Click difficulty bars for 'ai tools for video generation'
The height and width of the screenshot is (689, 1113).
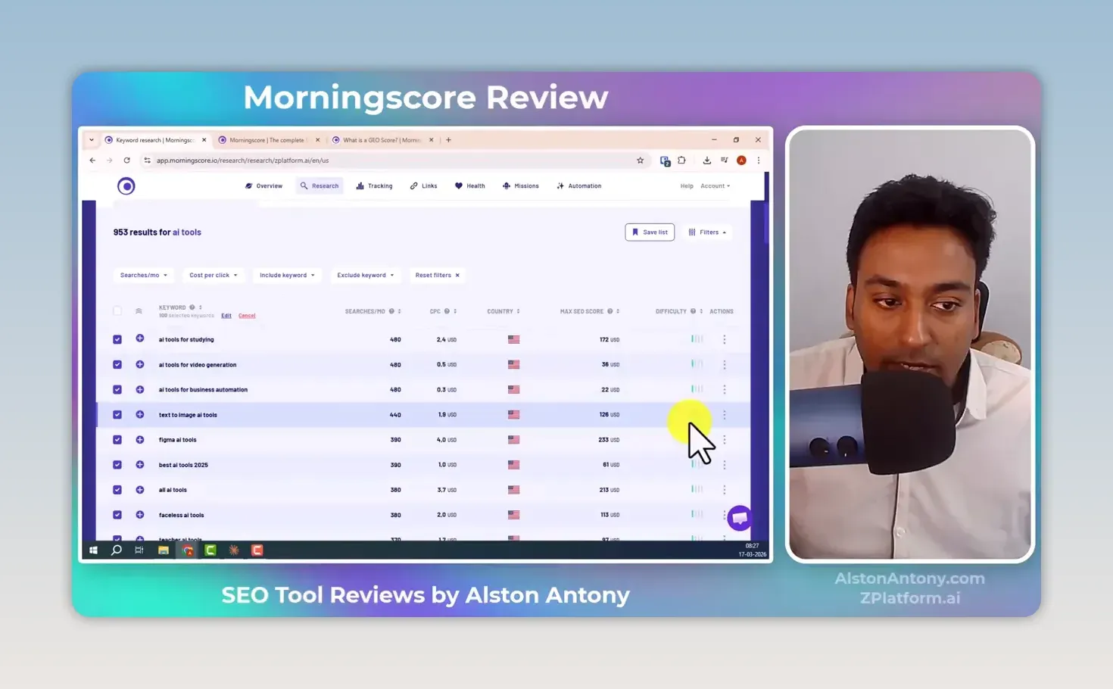click(697, 364)
